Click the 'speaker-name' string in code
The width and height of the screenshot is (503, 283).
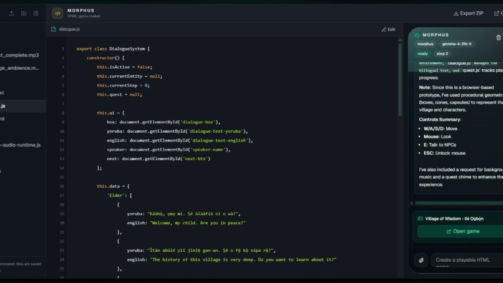coord(208,150)
